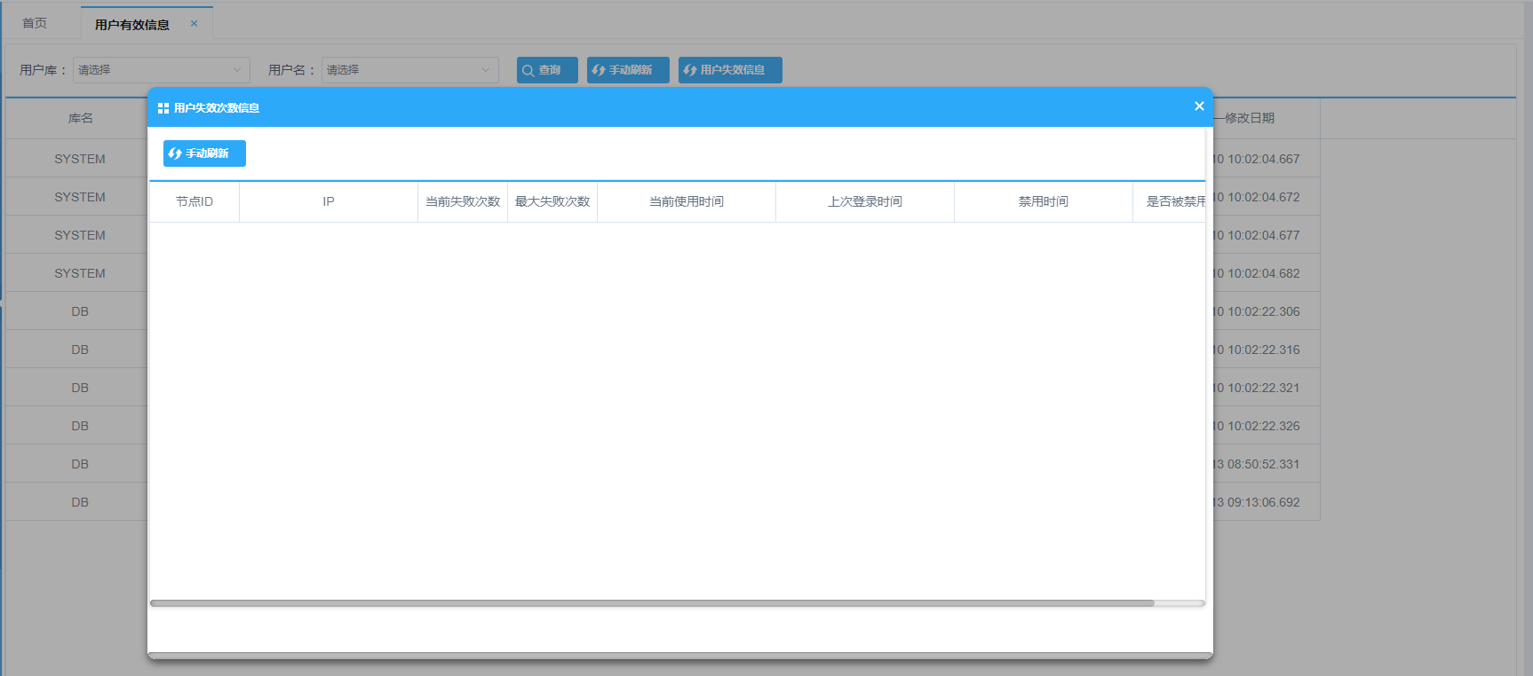The width and height of the screenshot is (1533, 676).
Task: Click the 最大失败次数 column header
Action: point(552,202)
